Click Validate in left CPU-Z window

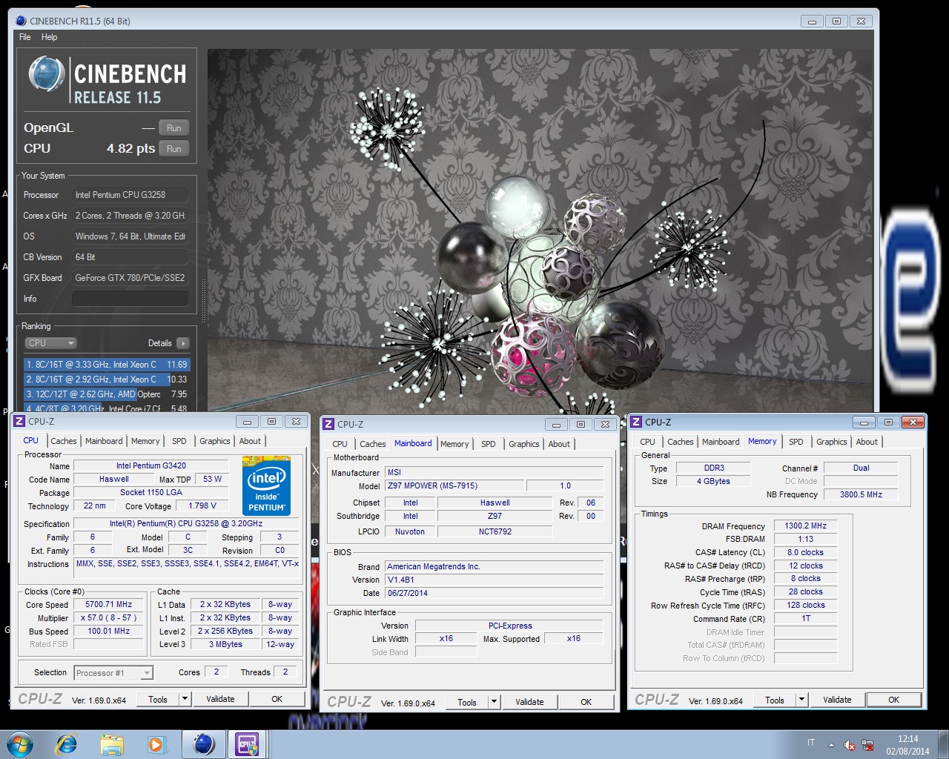click(x=220, y=699)
